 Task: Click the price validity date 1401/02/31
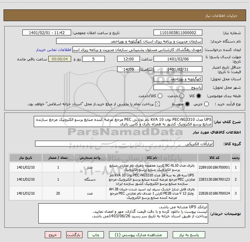tap(178, 69)
